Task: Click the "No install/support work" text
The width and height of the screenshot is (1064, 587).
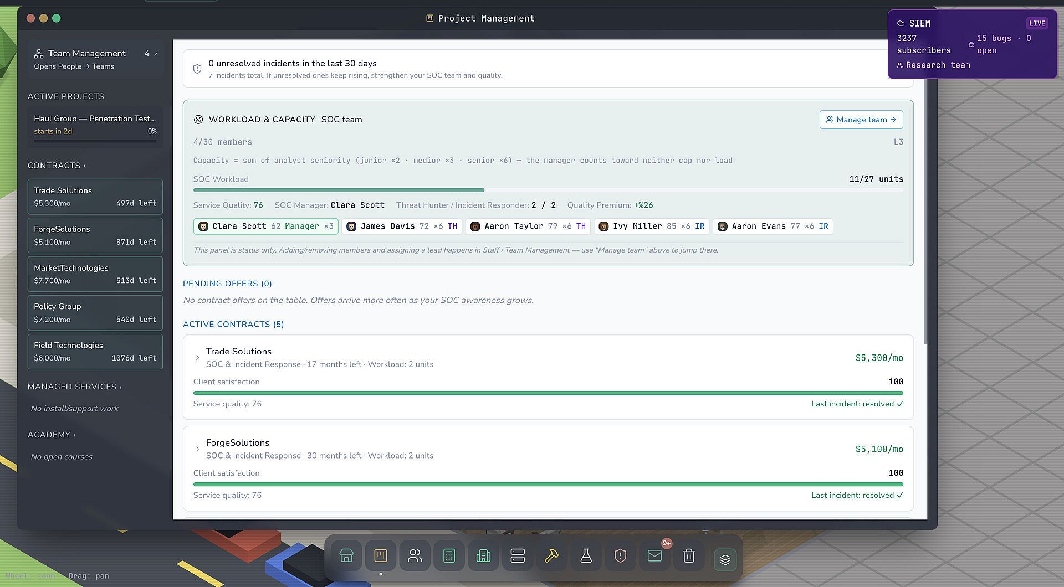Action: pyautogui.click(x=75, y=409)
